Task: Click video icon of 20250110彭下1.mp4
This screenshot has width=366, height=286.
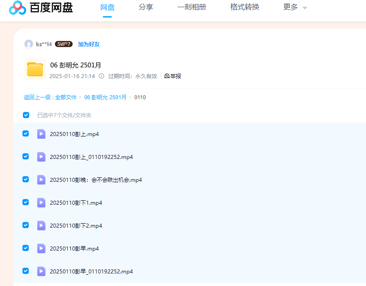Action: (x=41, y=202)
